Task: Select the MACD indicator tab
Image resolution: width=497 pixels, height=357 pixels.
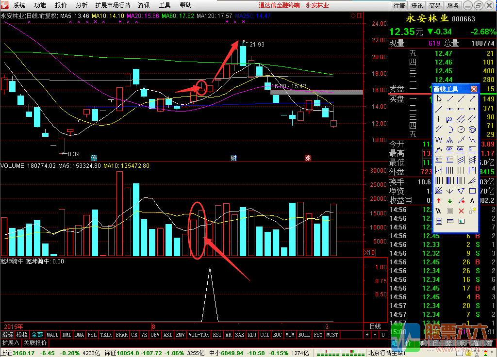Action: (52, 335)
